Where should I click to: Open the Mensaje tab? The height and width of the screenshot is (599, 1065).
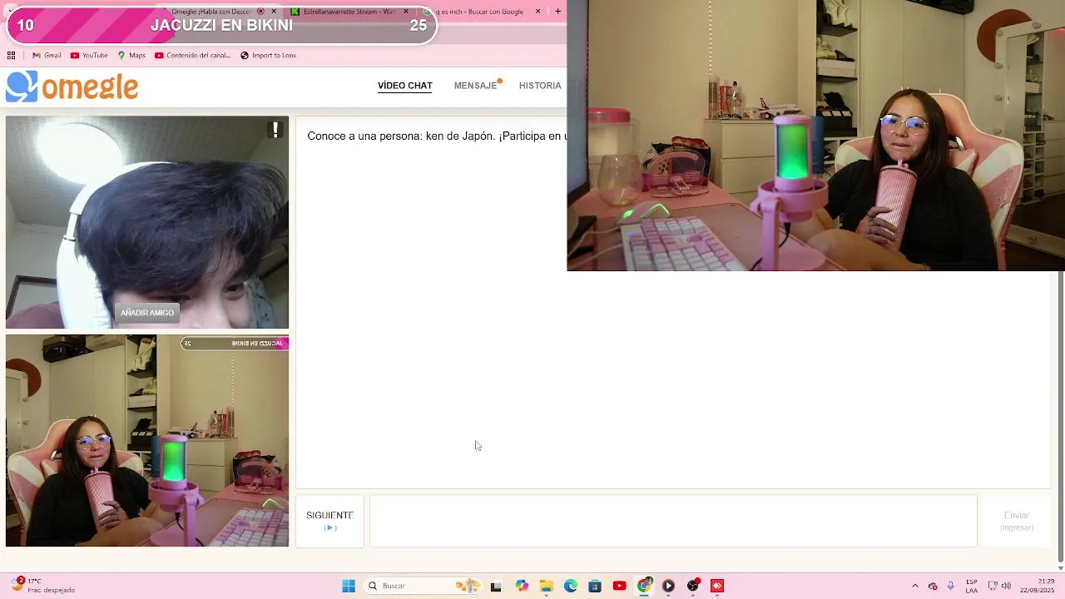(475, 86)
